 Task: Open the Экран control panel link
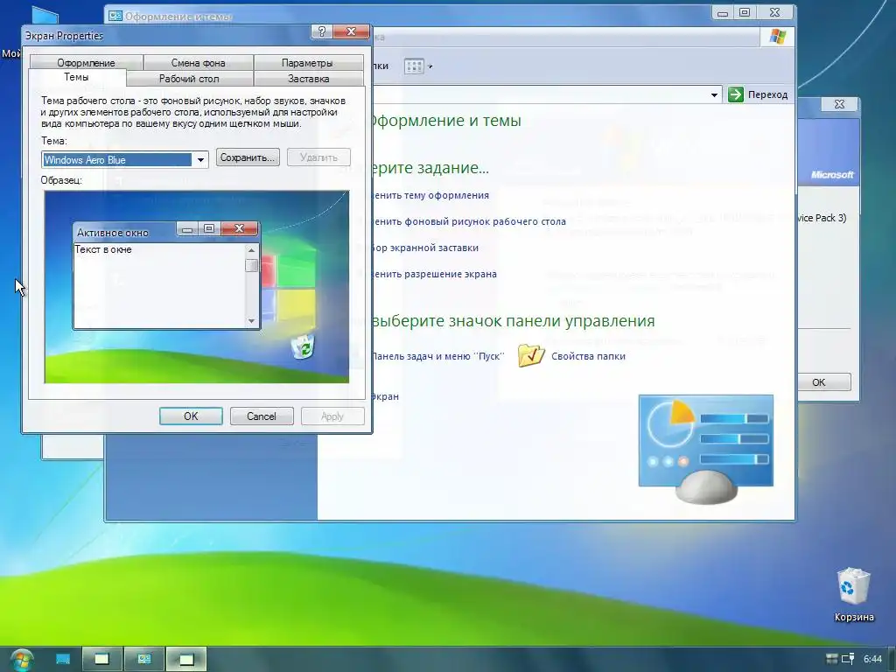tap(385, 396)
